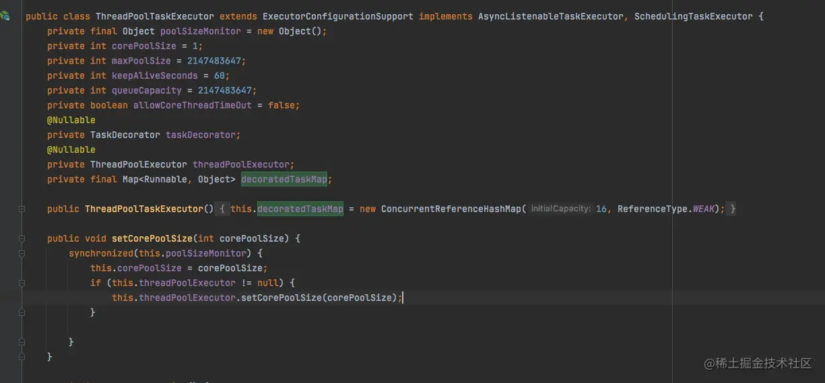Screen dimensions: 825x383
Task: Click the void keyword in setCorePoolSize signature
Action: coord(96,239)
